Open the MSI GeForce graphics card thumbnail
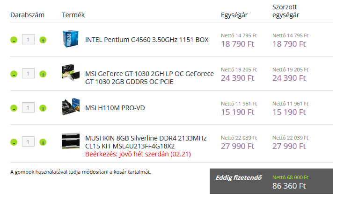Viewport: 344px width, 197px height. (71, 73)
